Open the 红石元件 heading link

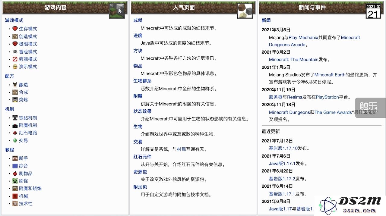tap(142, 157)
